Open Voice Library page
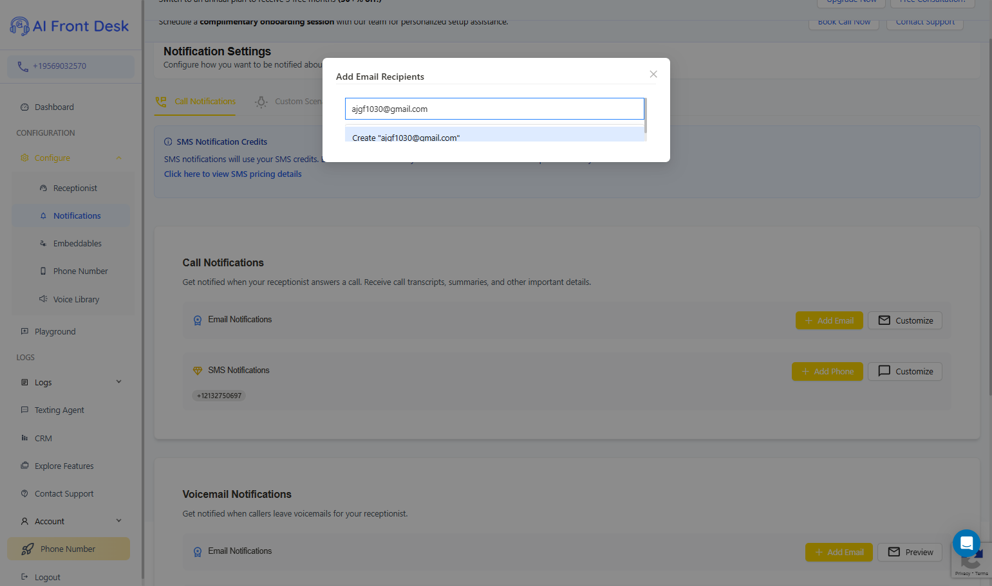992x586 pixels. coord(76,300)
